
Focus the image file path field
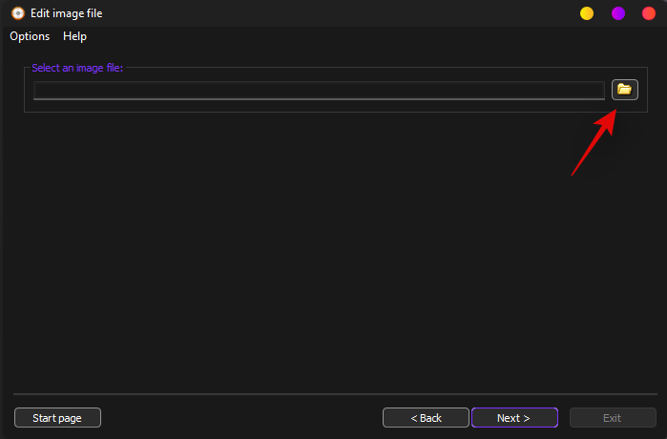point(319,90)
